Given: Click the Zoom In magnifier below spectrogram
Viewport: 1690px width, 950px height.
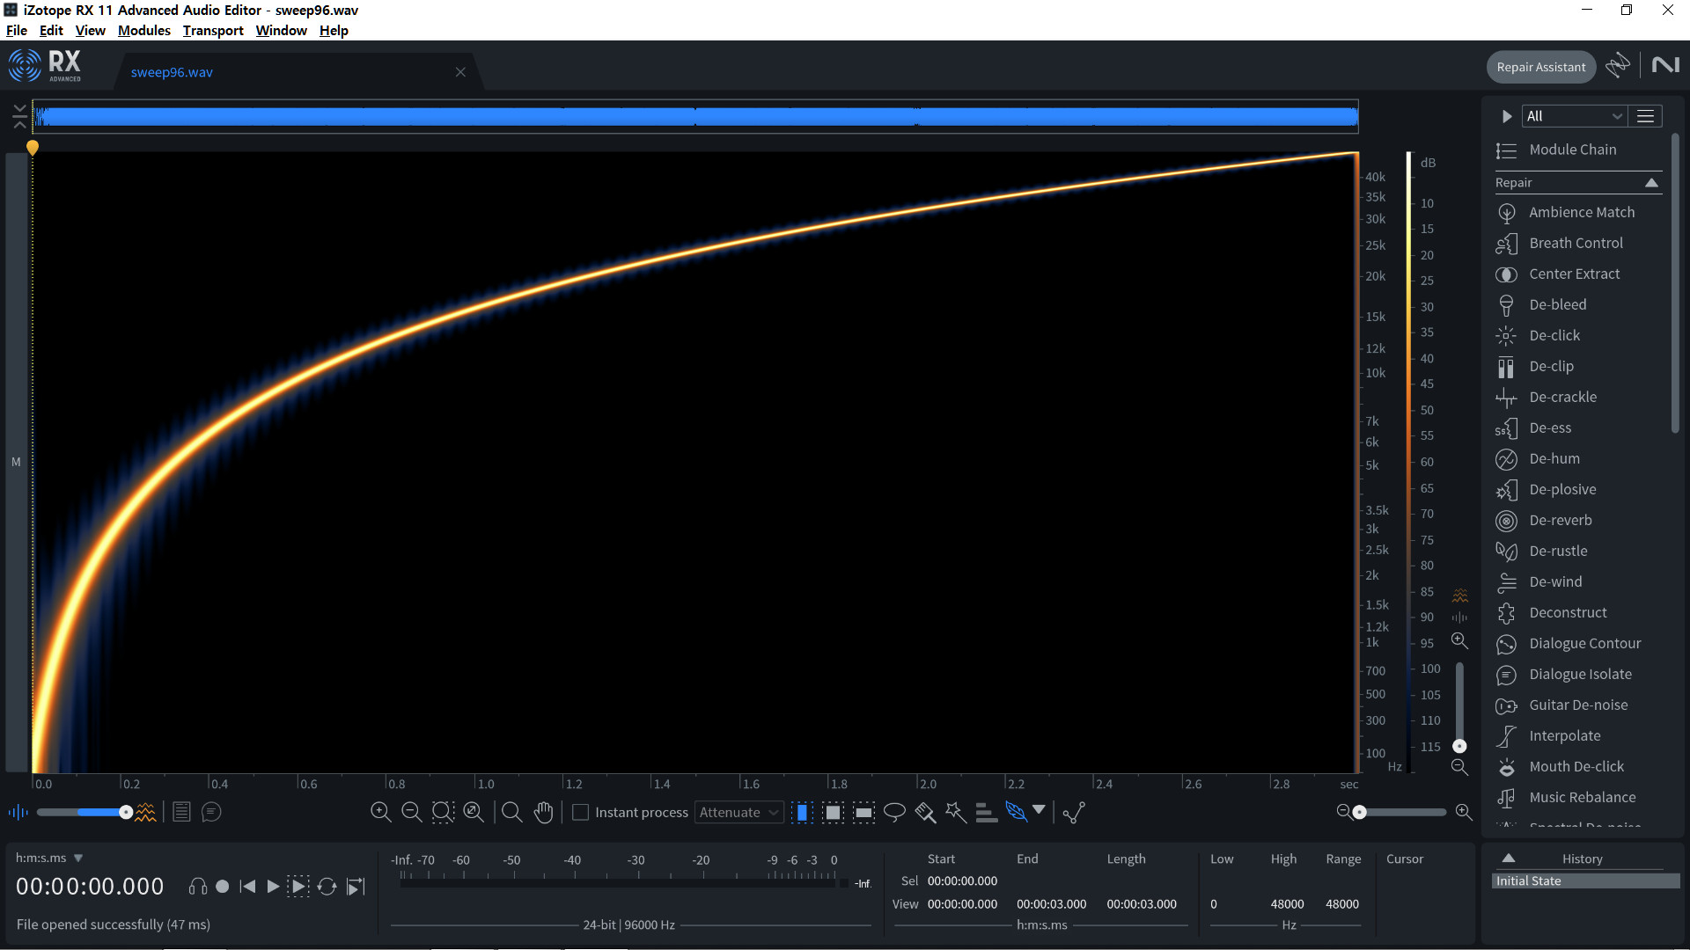Looking at the screenshot, I should (x=380, y=812).
